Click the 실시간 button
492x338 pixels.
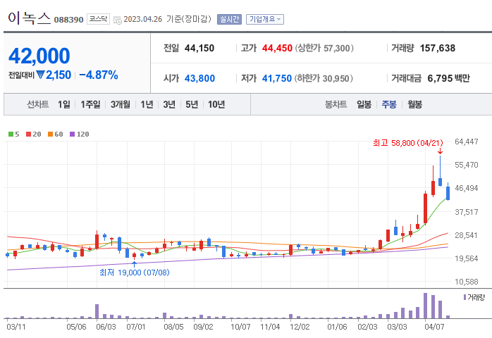coord(229,20)
